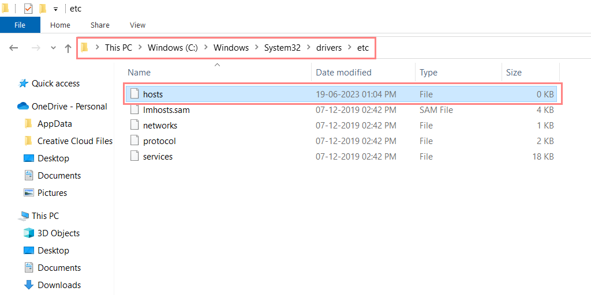591x295 pixels.
Task: Sort by Date modified column header
Action: click(x=343, y=73)
